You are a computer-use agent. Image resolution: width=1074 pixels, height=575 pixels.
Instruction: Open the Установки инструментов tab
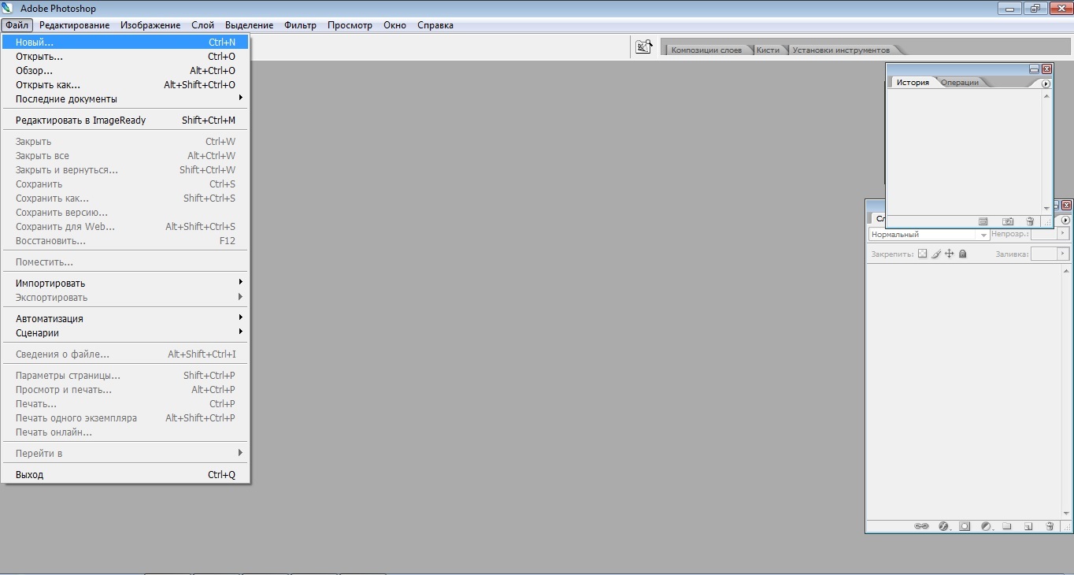tap(841, 50)
